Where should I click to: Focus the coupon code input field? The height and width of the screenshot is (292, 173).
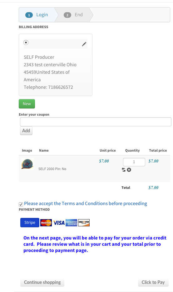tap(96, 122)
